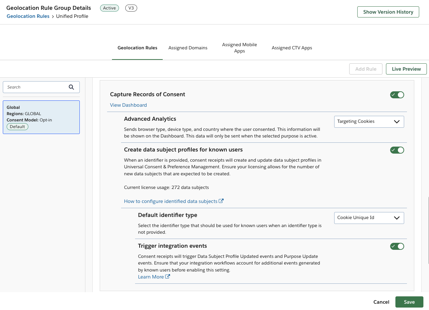Disable Trigger integration events
Image resolution: width=429 pixels, height=310 pixels.
pos(397,246)
